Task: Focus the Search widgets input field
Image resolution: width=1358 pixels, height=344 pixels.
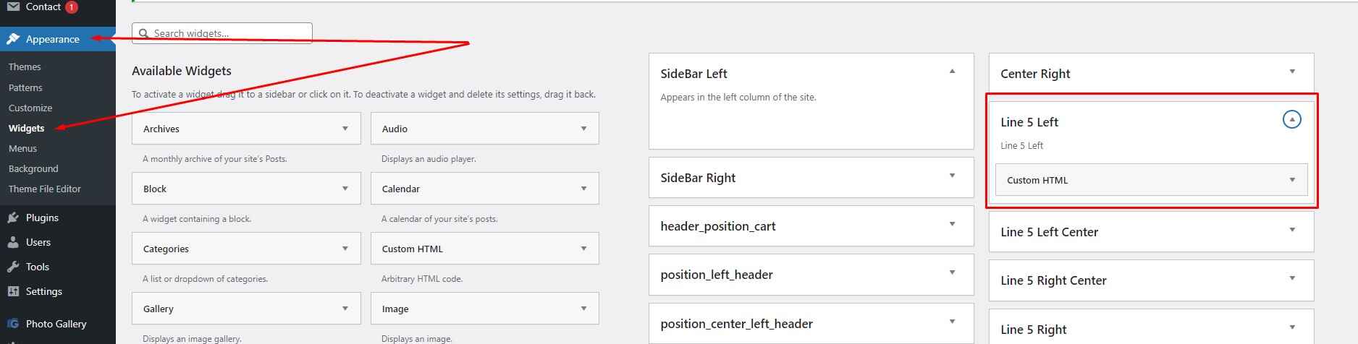Action: click(x=228, y=33)
